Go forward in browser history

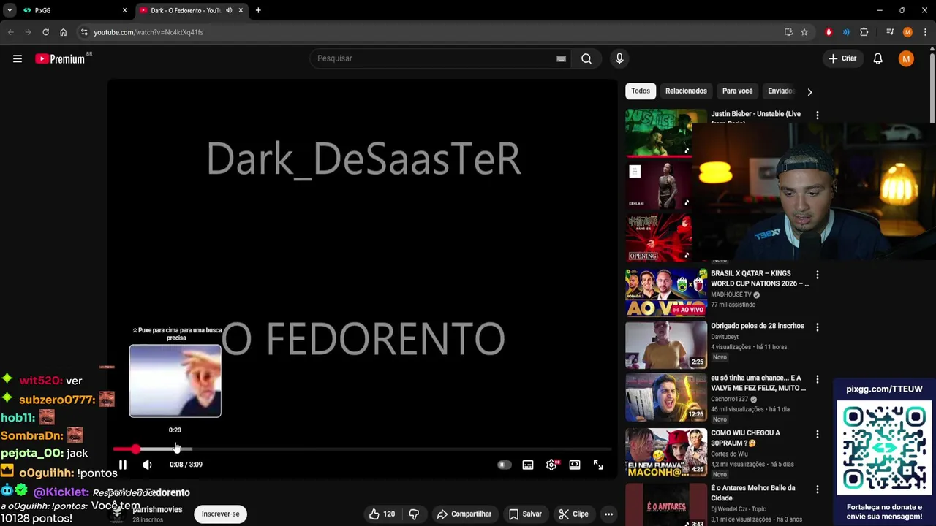(x=28, y=32)
